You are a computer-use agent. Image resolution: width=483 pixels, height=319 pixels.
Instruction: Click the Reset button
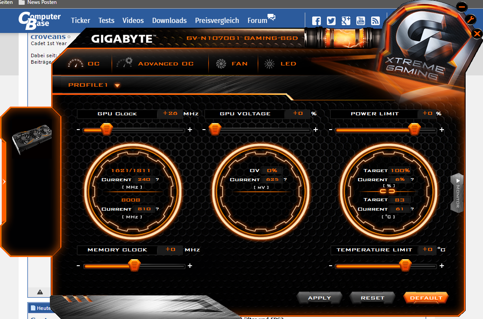point(372,298)
